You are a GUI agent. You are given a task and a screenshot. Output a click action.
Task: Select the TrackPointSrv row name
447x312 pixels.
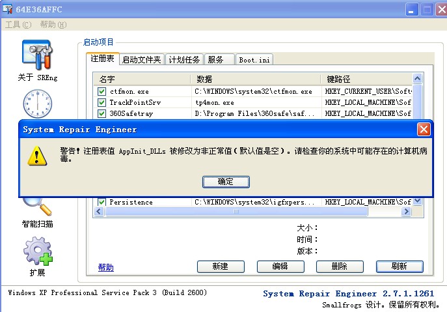(135, 102)
